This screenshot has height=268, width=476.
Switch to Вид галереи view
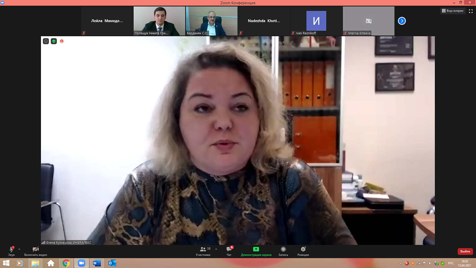(453, 11)
